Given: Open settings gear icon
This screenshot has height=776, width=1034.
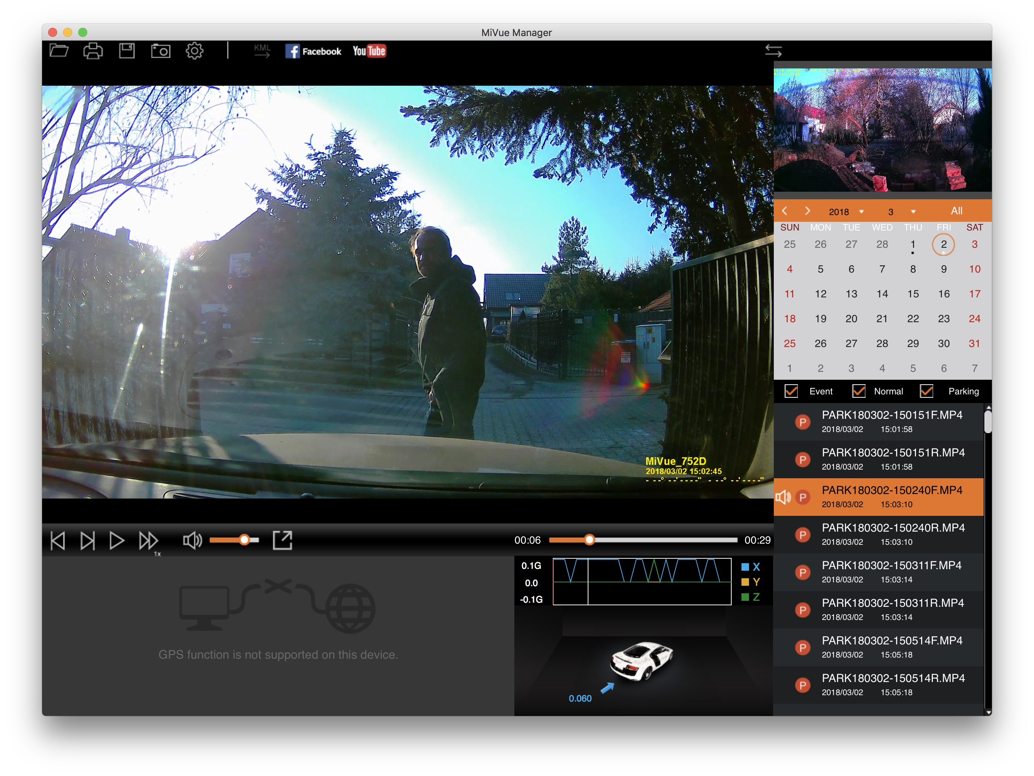Looking at the screenshot, I should (x=194, y=50).
